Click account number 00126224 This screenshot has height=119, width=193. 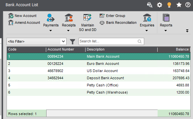55,64
